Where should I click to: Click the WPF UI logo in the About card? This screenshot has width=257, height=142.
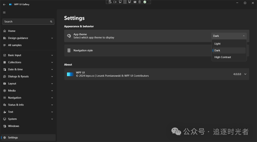(70, 74)
